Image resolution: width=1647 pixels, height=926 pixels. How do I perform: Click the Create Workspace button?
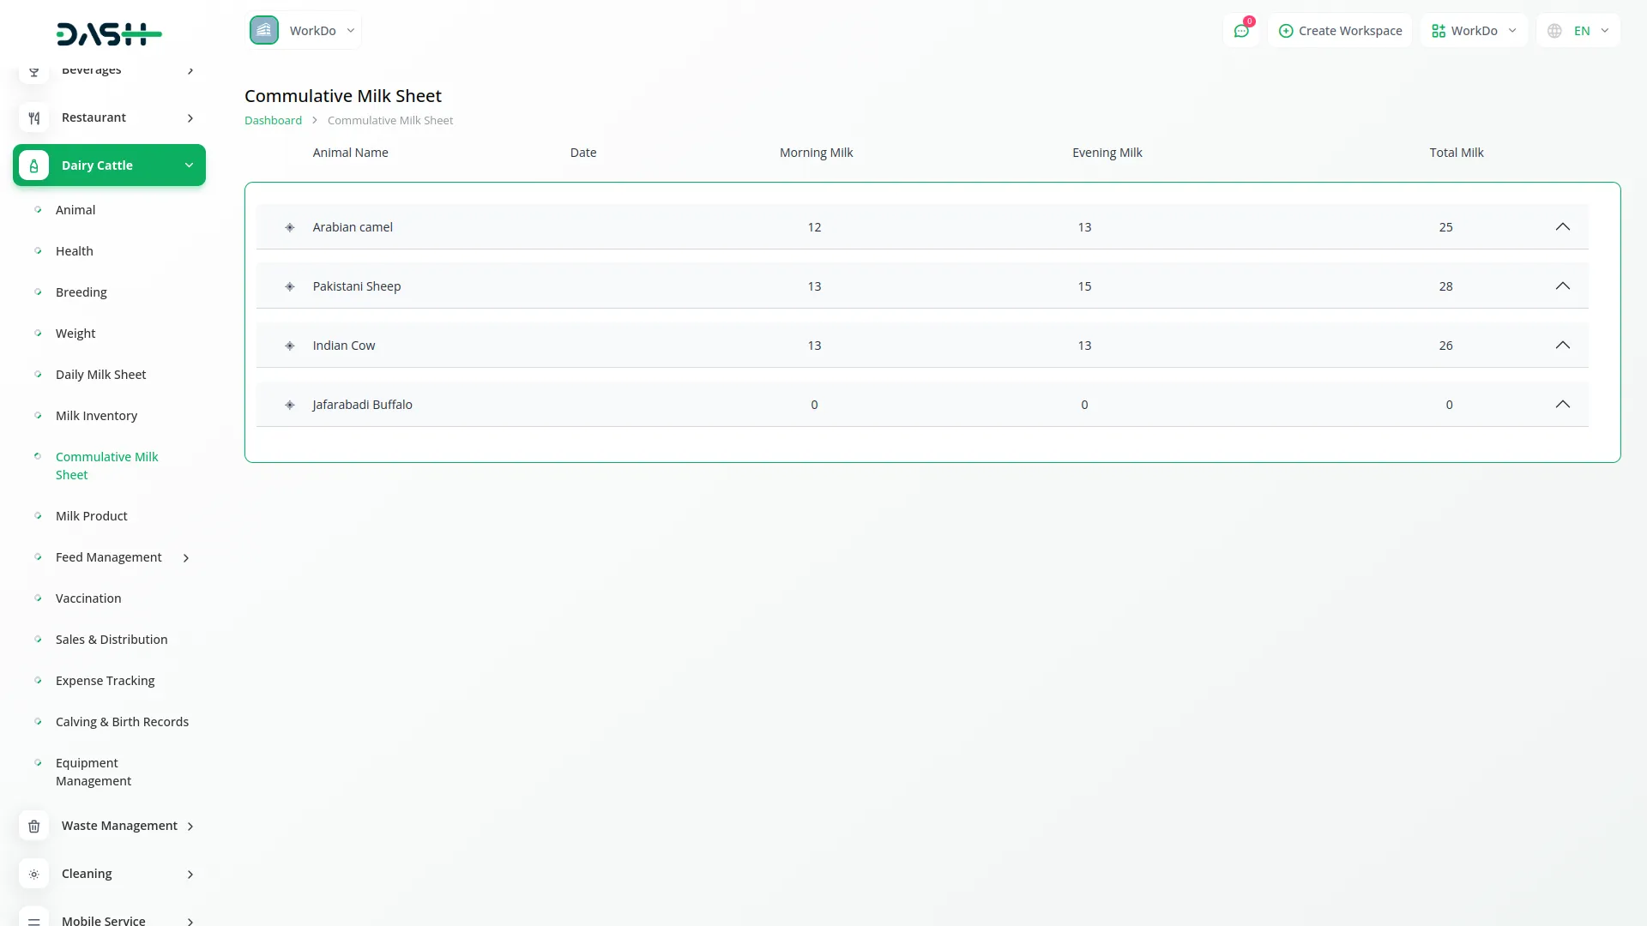[x=1340, y=31]
